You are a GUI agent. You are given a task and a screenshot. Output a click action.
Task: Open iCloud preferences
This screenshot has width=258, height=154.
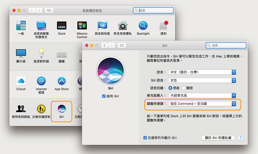[21, 81]
